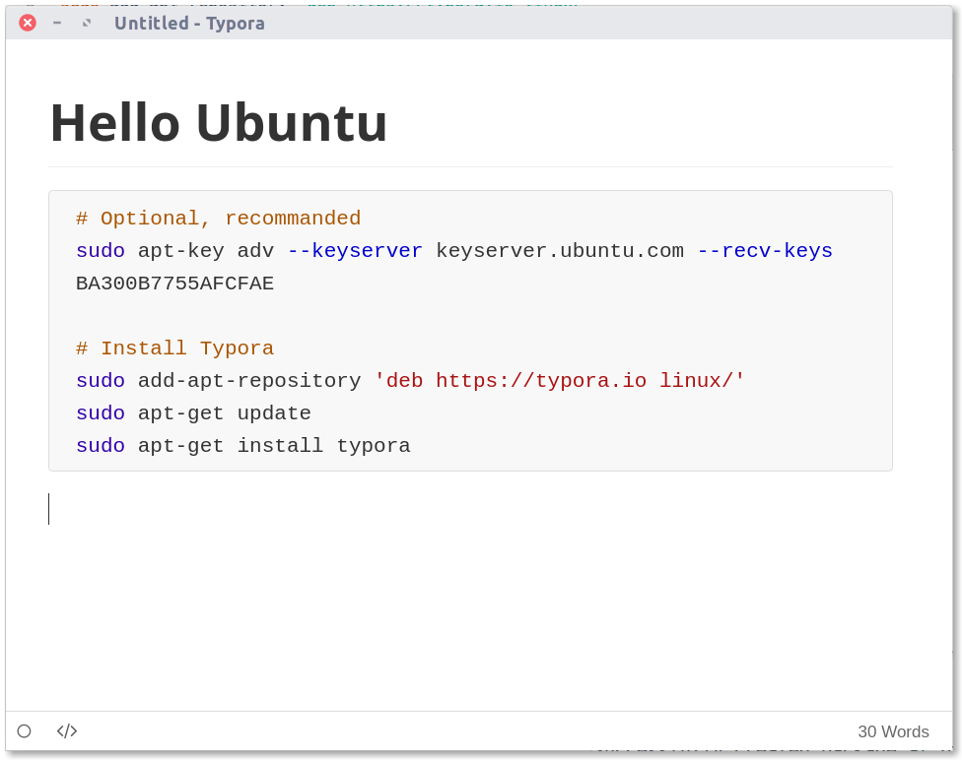Click the 'deb https://typora.io linux/' string

tap(559, 381)
